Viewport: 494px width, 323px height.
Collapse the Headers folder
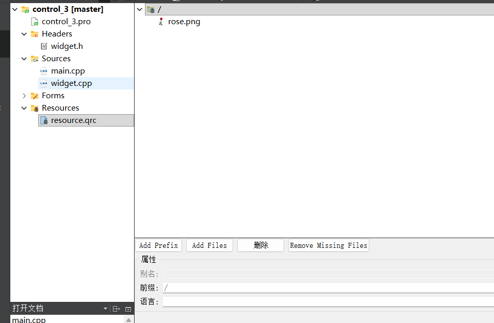click(24, 34)
